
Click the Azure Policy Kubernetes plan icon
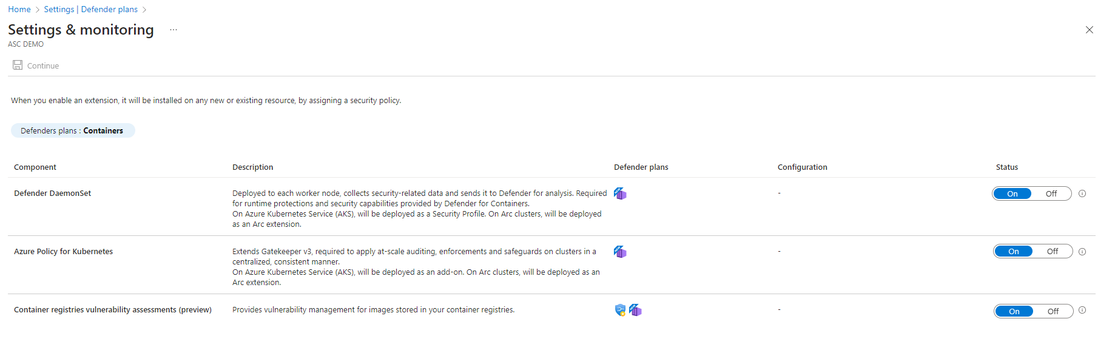coord(620,252)
